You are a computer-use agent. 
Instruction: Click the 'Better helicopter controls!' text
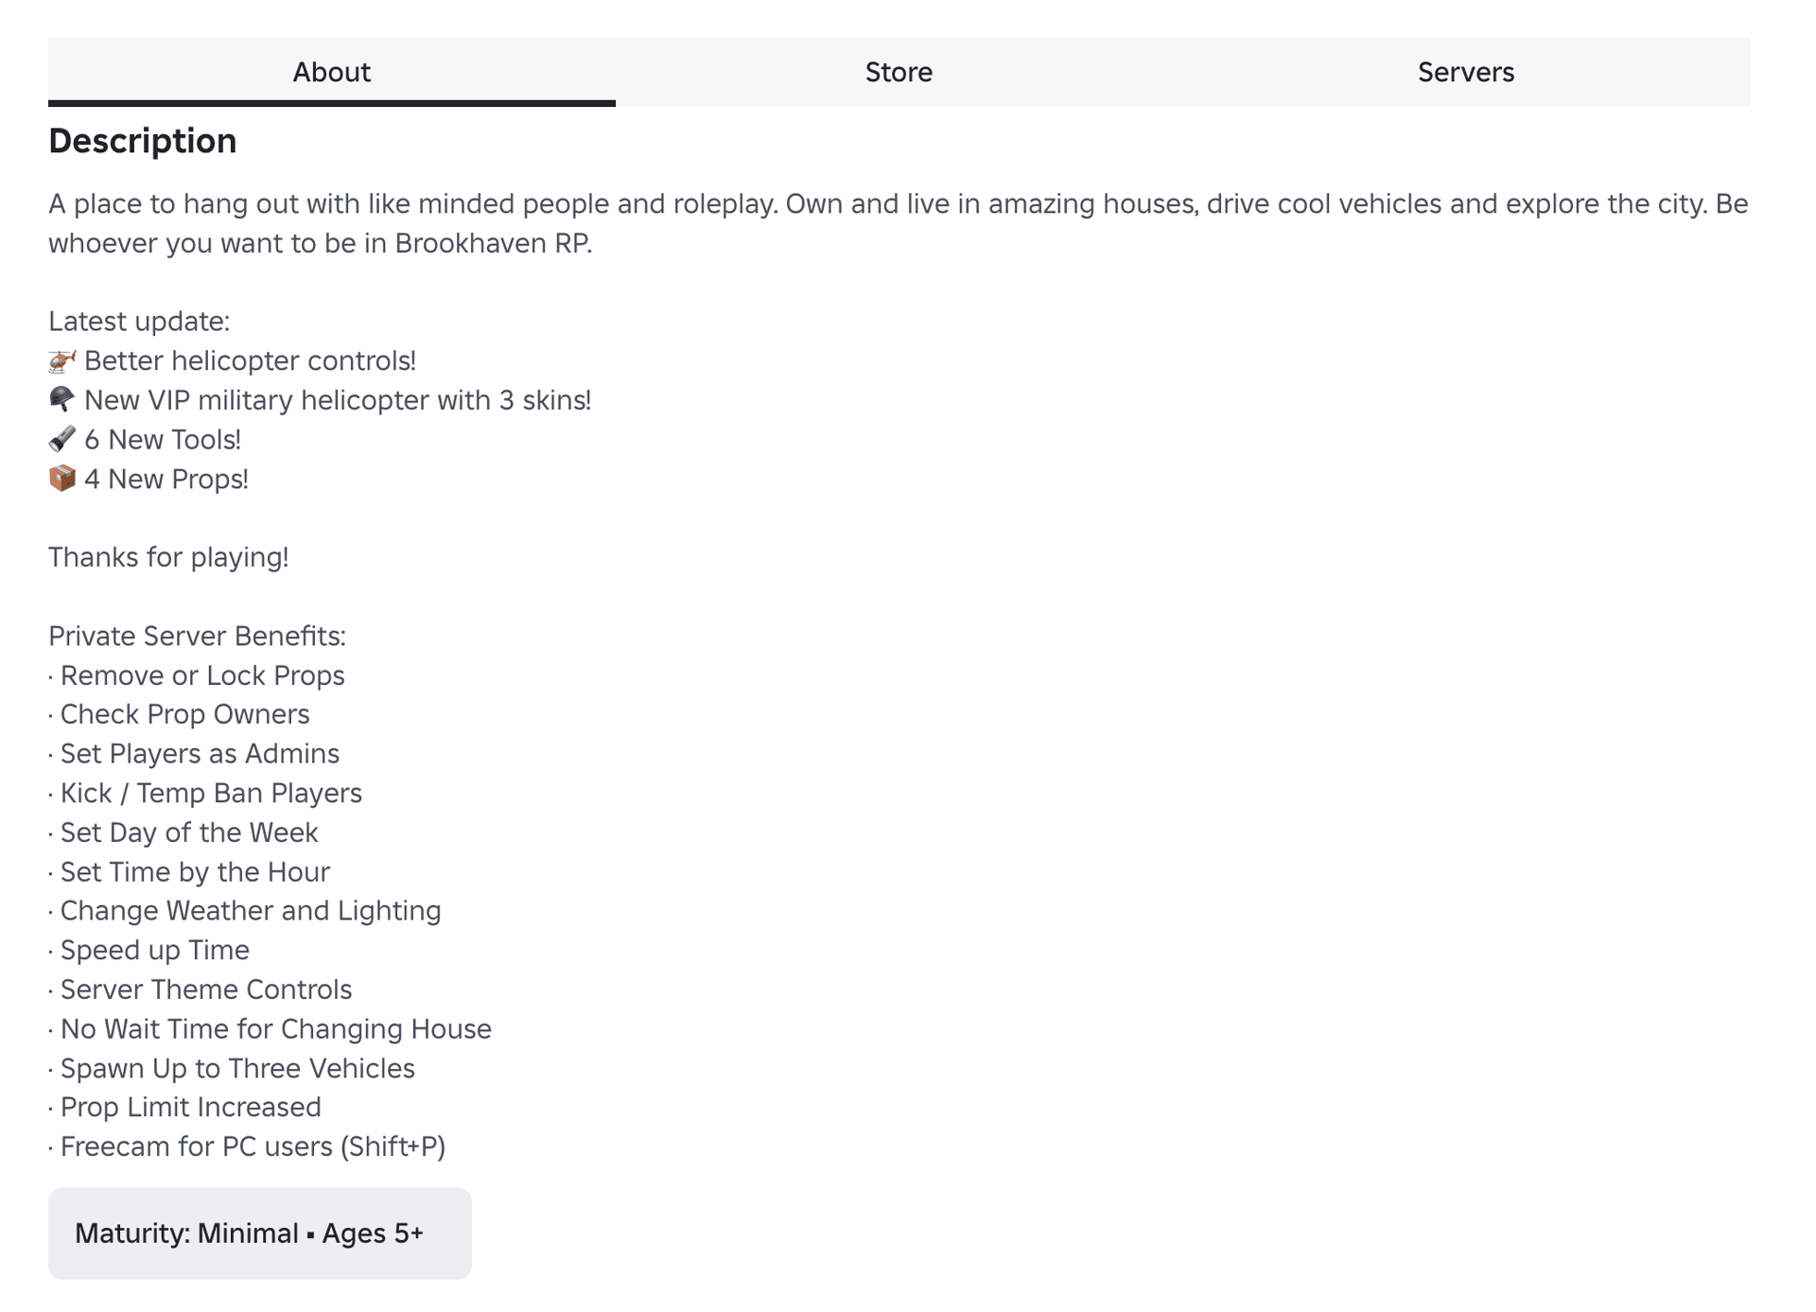(x=250, y=360)
